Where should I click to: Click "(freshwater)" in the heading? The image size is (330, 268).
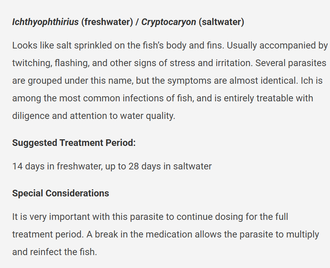click(x=107, y=22)
